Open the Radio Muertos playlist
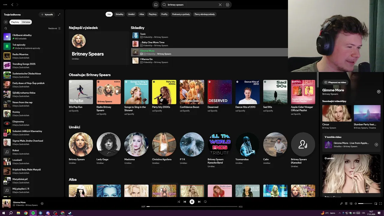Viewport: 384px width, 216px height. coord(32,56)
